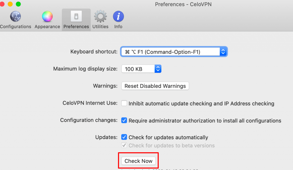Viewport: 293px width, 170px height.
Task: Click the blue info icon
Action: pyautogui.click(x=118, y=16)
